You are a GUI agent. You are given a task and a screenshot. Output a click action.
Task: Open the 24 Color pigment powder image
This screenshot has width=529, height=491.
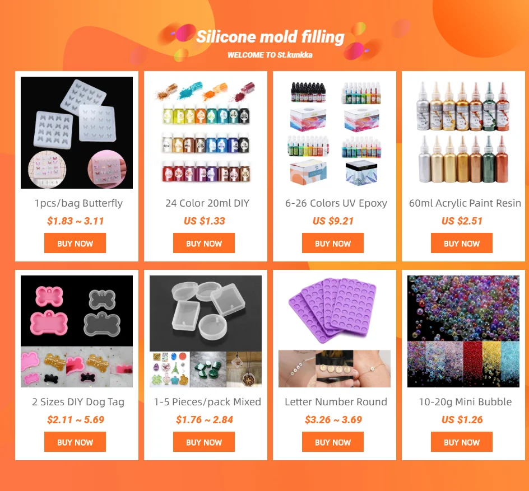[x=206, y=133]
